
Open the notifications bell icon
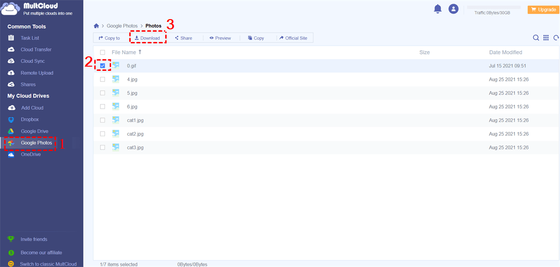pos(438,9)
